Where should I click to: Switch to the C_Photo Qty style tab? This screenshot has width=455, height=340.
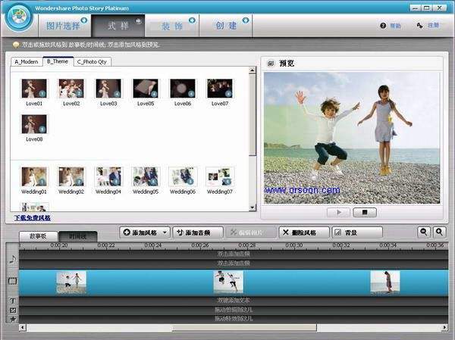coord(92,62)
